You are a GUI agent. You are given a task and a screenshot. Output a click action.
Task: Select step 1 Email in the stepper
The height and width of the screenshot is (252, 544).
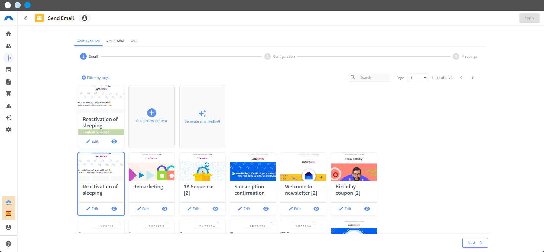pos(89,56)
